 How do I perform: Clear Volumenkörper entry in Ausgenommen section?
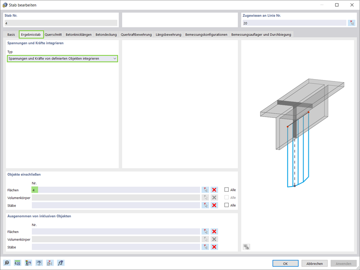coord(214,239)
